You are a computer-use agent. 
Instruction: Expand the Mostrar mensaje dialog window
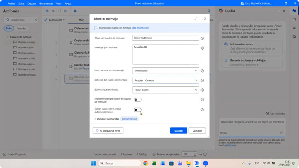click(x=196, y=19)
